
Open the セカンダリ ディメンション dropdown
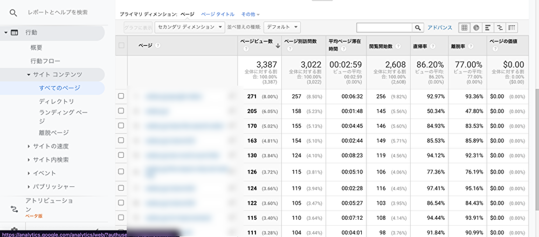click(190, 27)
